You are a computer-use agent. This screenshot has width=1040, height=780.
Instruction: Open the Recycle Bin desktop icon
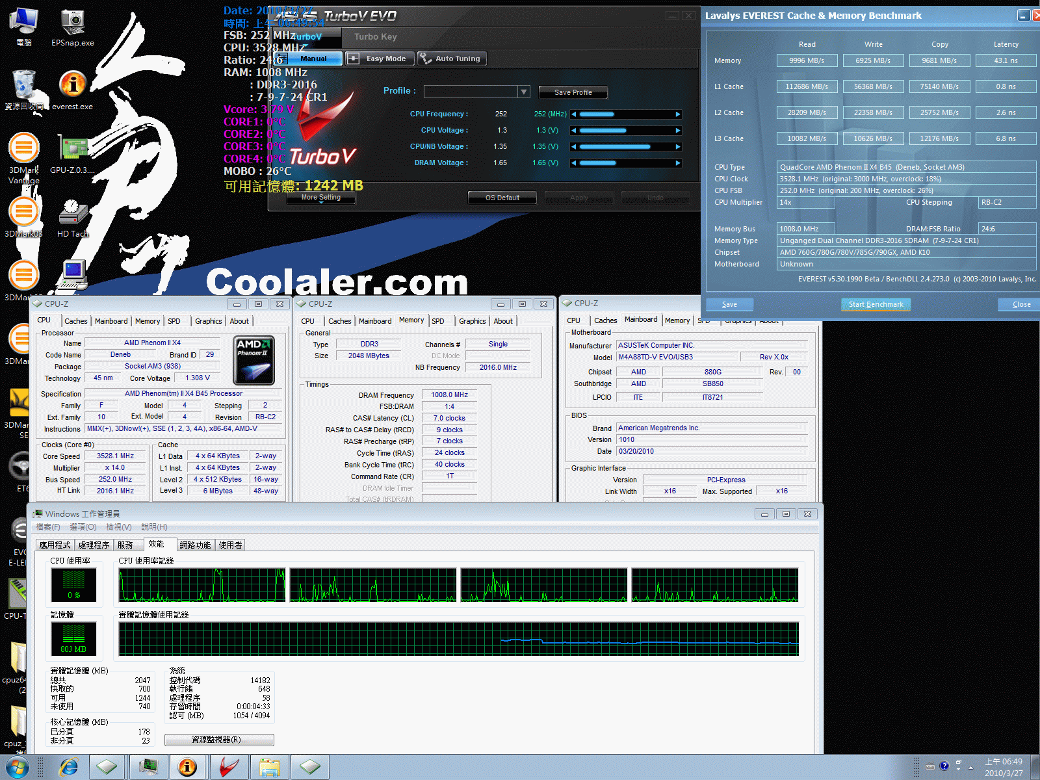pyautogui.click(x=24, y=90)
